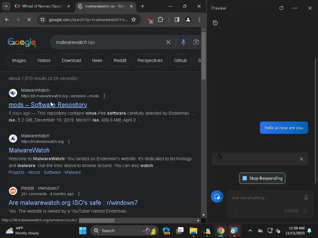
Task: Search by image with Google Lens
Action: point(196,42)
